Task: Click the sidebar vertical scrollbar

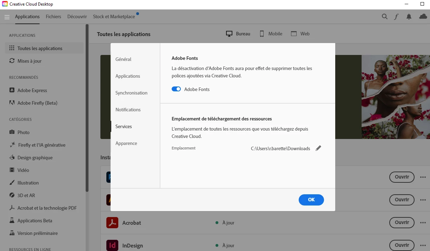Action: click(x=87, y=109)
